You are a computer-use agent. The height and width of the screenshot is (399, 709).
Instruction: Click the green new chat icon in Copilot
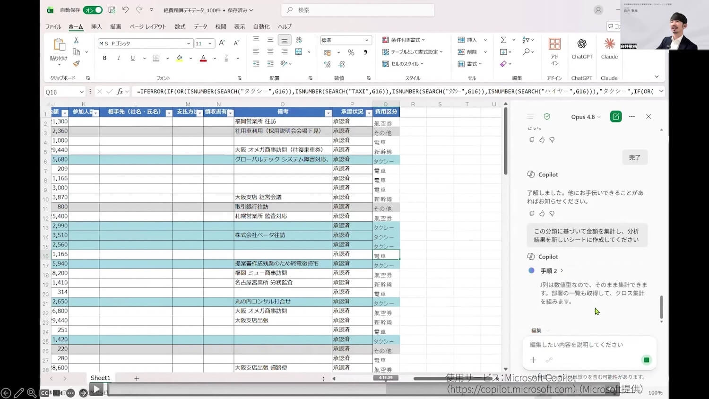[616, 116]
